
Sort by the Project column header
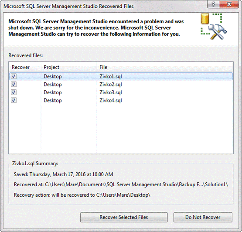pyautogui.click(x=69, y=67)
